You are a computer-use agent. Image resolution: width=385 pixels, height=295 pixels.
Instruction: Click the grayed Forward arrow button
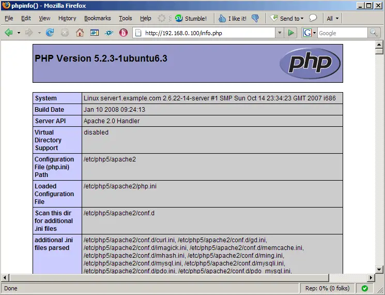point(29,33)
